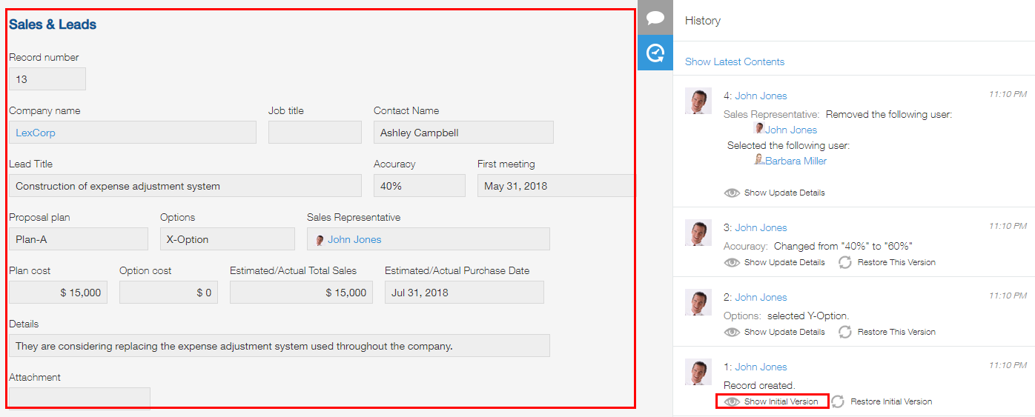1035x417 pixels.
Task: Click the Contact Name field Ashley Campbell
Action: tap(463, 133)
